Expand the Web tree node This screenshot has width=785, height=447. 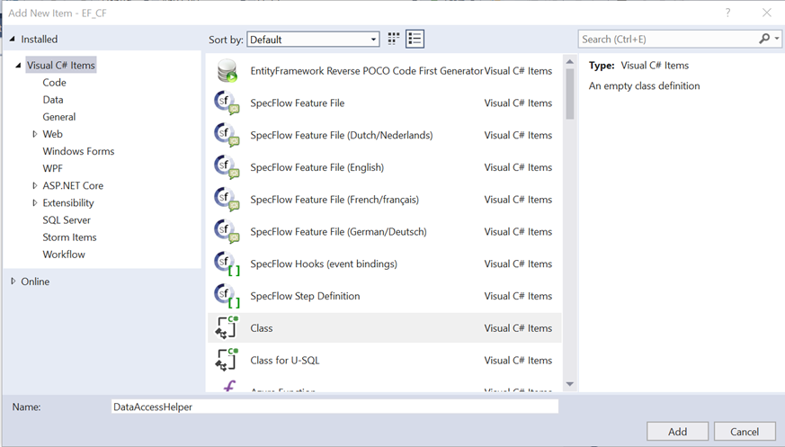(34, 134)
